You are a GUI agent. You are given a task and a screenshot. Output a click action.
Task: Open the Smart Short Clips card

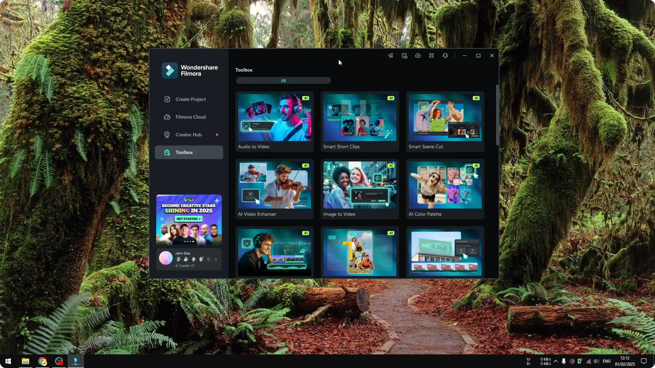(x=360, y=121)
